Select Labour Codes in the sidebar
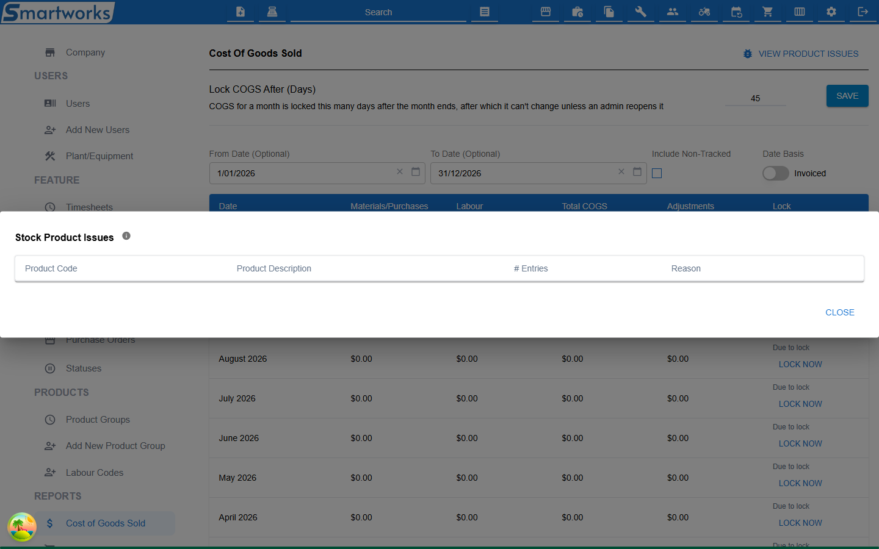879x549 pixels. click(95, 473)
